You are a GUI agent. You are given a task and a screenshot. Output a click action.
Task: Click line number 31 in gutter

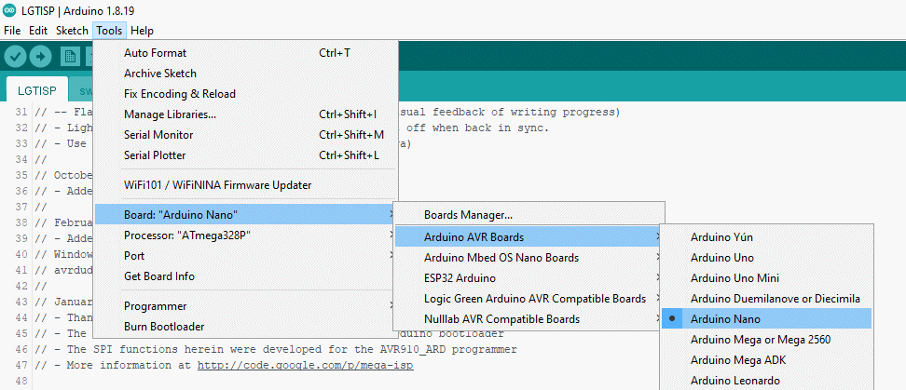click(x=21, y=112)
